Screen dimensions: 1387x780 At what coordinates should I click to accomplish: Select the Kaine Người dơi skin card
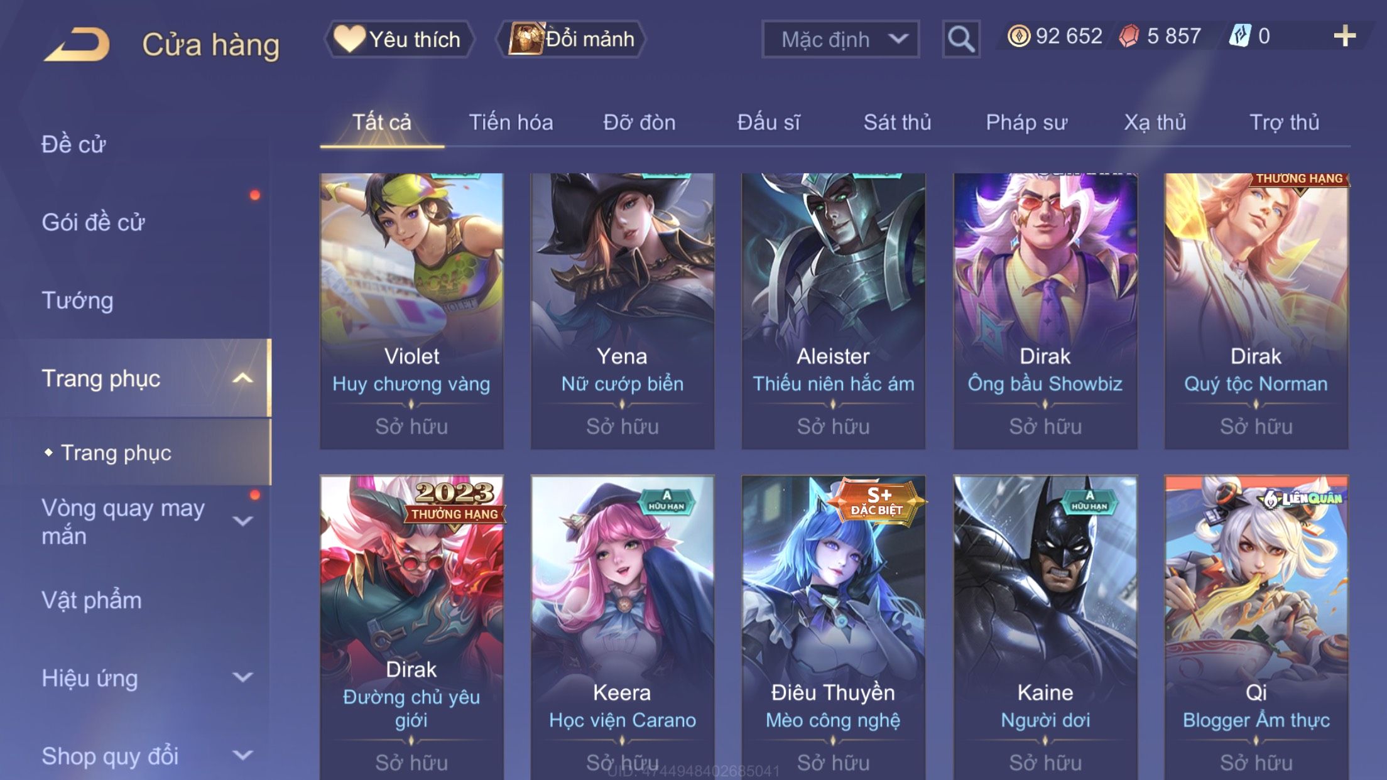1045,627
